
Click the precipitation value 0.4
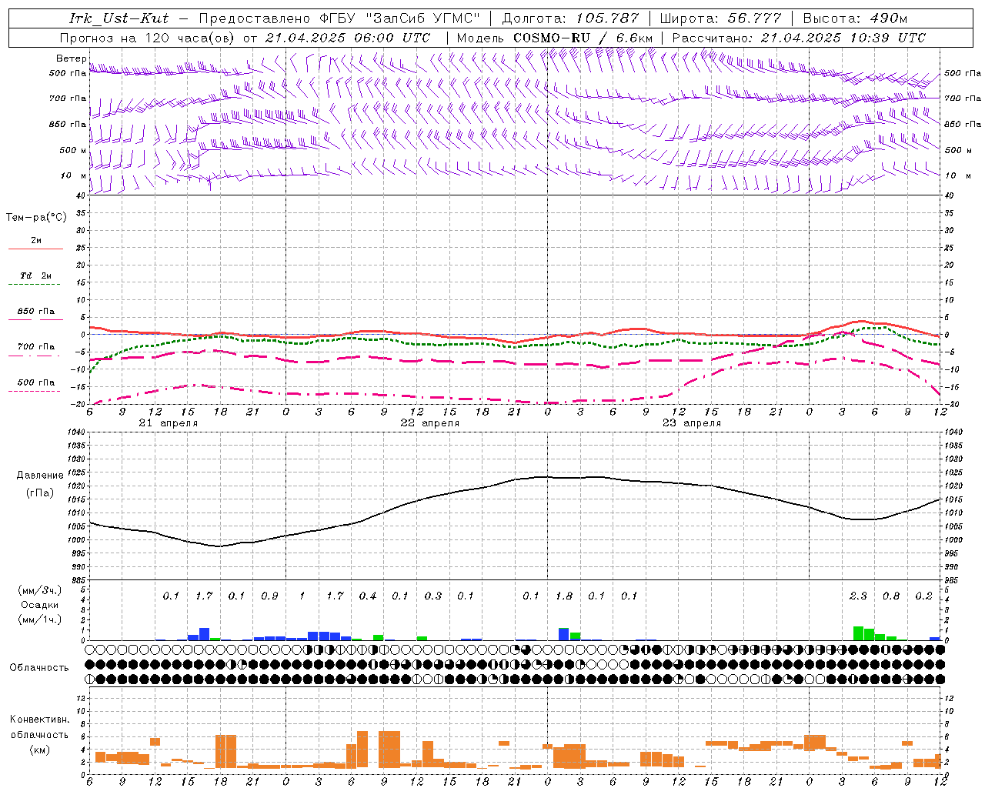pos(368,596)
